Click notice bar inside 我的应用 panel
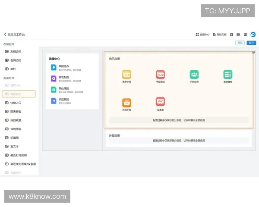 [179, 120]
